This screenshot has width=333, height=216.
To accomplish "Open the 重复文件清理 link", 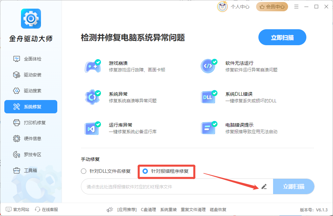I will pyautogui.click(x=193, y=210).
